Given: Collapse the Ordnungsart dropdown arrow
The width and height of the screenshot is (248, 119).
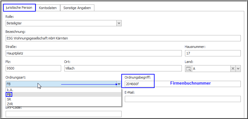Looking at the screenshot, I should (x=119, y=84).
